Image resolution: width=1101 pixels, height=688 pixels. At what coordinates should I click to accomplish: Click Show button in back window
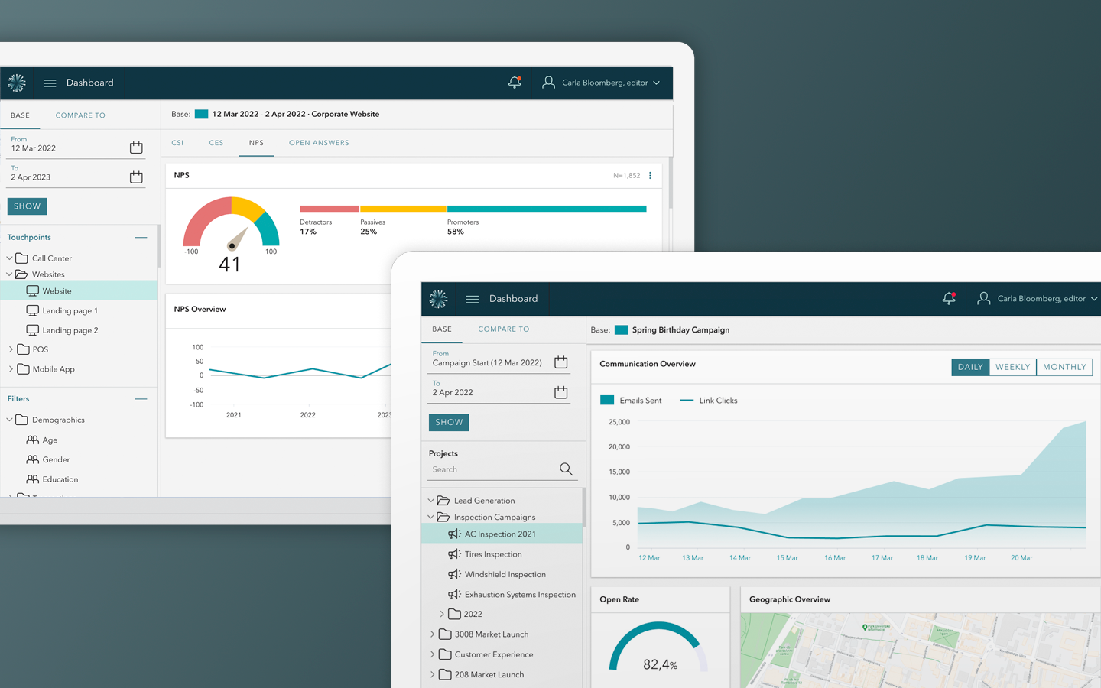[x=27, y=206]
